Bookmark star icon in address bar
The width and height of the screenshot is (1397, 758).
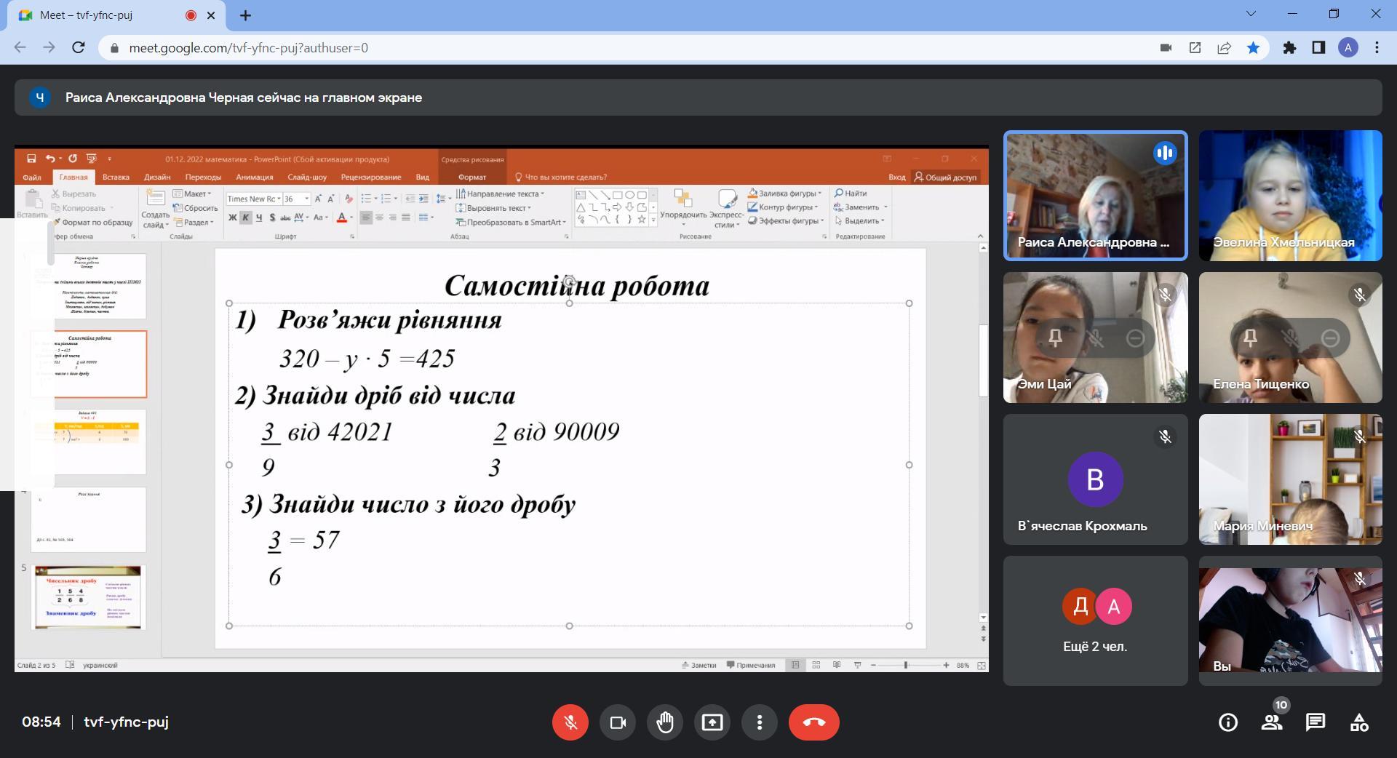tap(1253, 48)
